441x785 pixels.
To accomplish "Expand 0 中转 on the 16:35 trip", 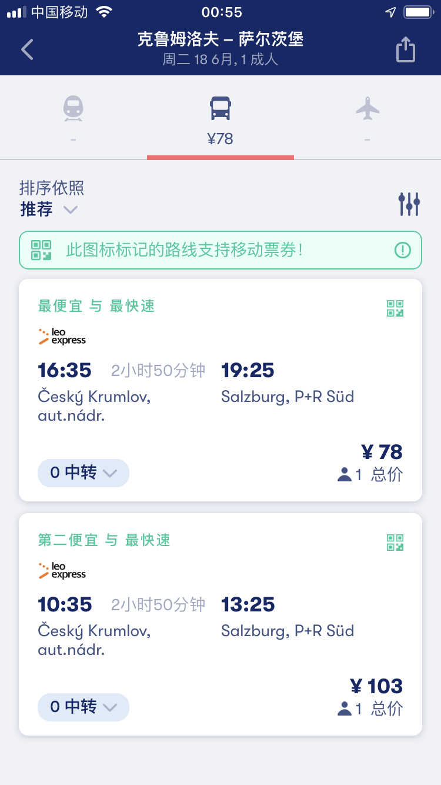I will coord(83,473).
